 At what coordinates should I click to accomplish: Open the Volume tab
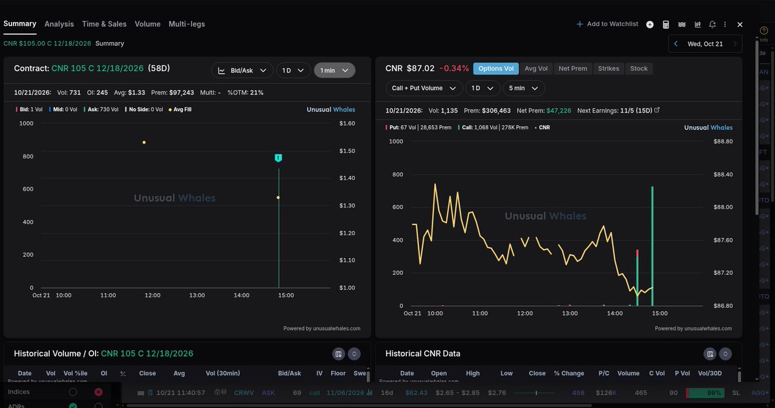(x=148, y=24)
